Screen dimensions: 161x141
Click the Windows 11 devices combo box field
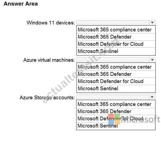coord(116,23)
